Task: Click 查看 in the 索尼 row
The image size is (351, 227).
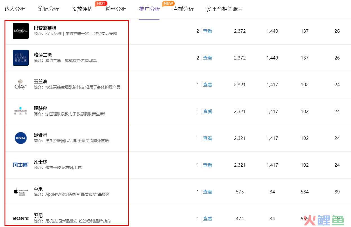Action: click(x=207, y=219)
